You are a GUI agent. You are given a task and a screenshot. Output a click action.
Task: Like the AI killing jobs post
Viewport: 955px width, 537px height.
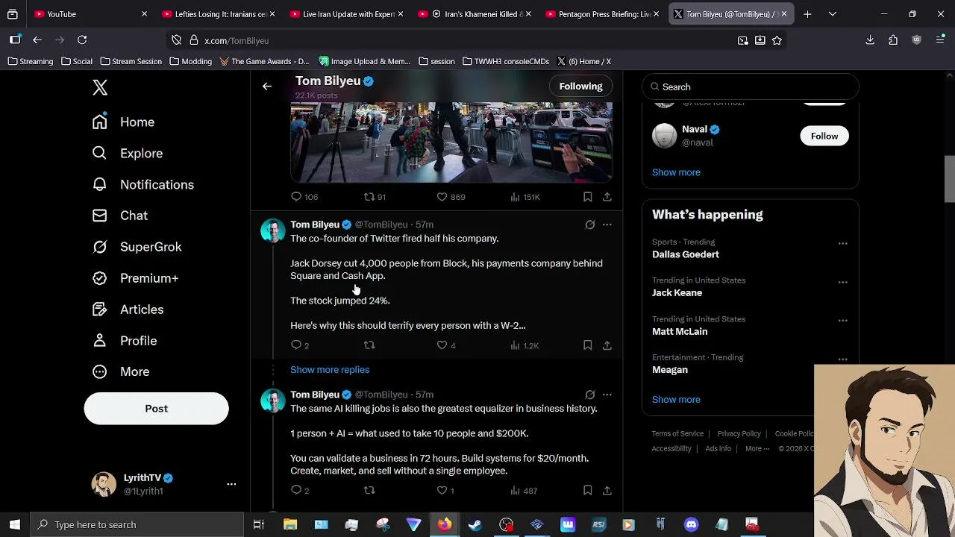tap(445, 491)
